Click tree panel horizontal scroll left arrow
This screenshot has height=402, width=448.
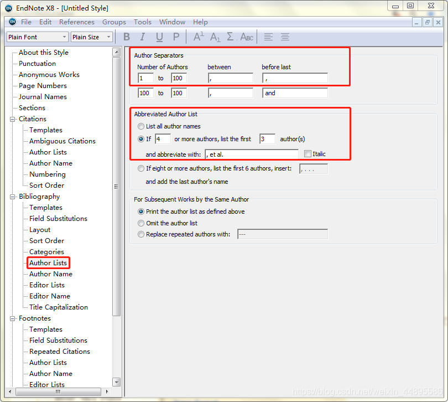tap(10, 391)
